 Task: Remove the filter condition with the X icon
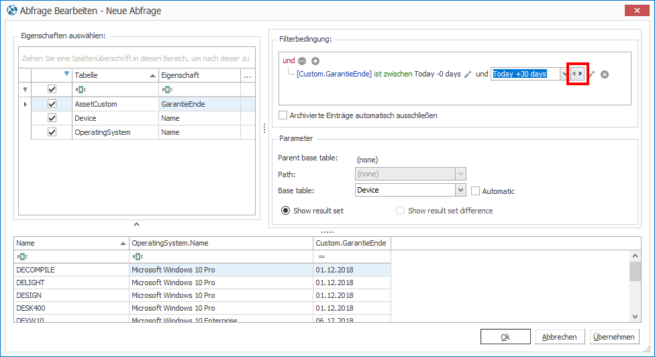coord(605,74)
